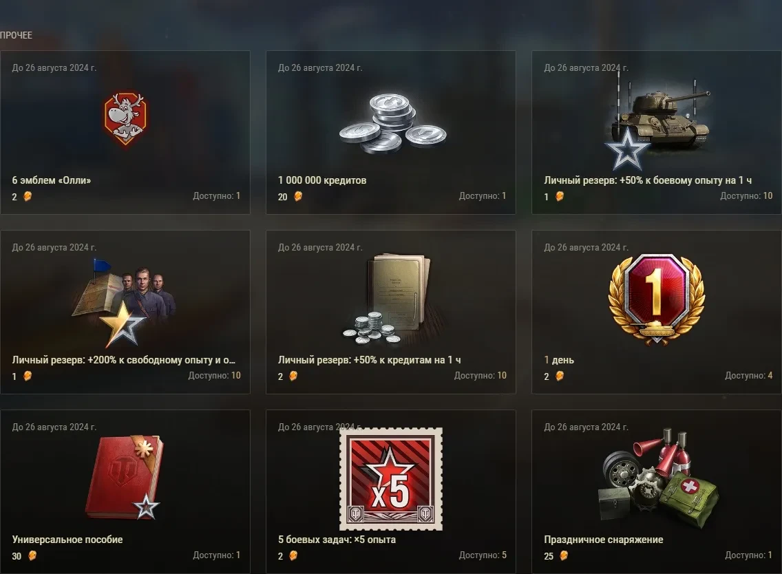Viewport: 782px width, 574px height.
Task: Open the x5 experience stamp icon
Action: coord(391,479)
